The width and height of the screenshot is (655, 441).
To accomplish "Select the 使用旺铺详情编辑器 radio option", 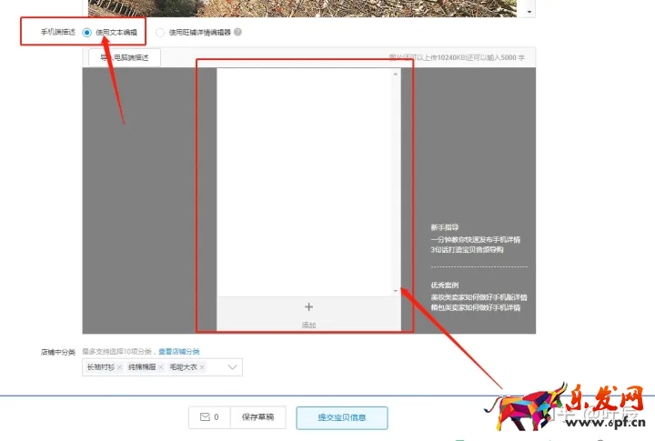I will (161, 32).
